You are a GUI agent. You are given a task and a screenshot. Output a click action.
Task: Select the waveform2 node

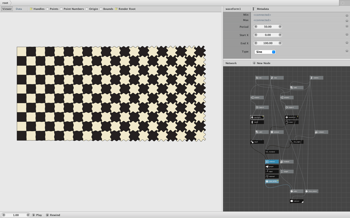(x=292, y=117)
